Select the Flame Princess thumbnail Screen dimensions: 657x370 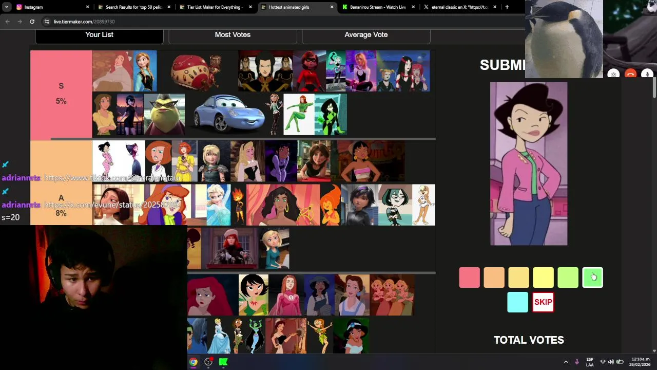(330, 205)
